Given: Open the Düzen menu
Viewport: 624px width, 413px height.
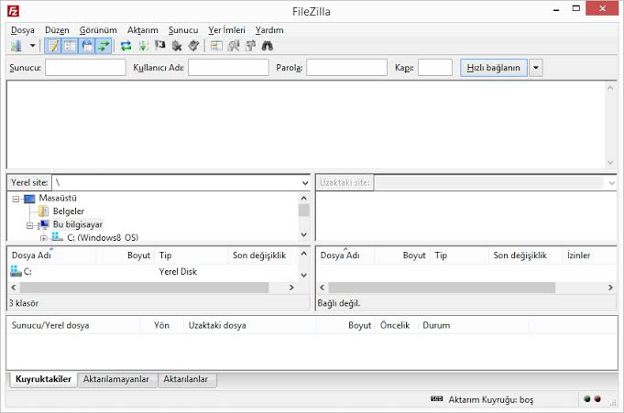Looking at the screenshot, I should [57, 30].
